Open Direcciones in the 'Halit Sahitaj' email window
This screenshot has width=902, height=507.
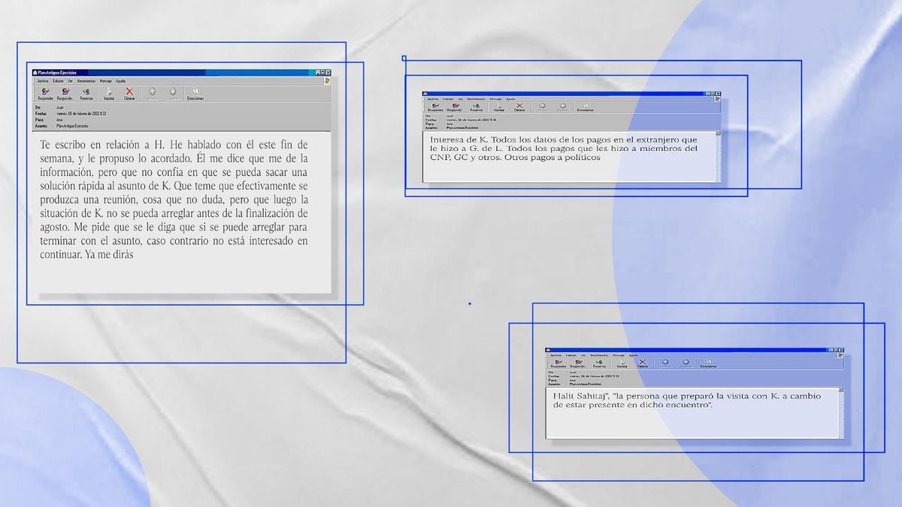pos(708,364)
